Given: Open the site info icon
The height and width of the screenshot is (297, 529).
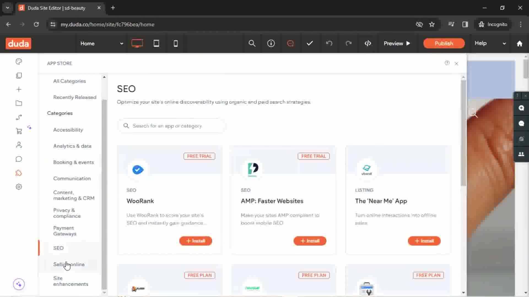Looking at the screenshot, I should (x=271, y=43).
